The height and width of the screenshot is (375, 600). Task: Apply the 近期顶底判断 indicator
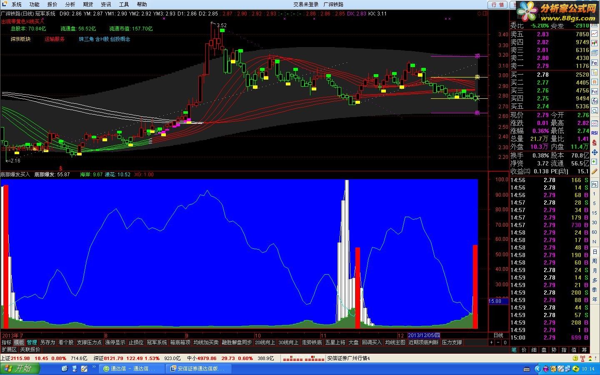[x=423, y=342]
